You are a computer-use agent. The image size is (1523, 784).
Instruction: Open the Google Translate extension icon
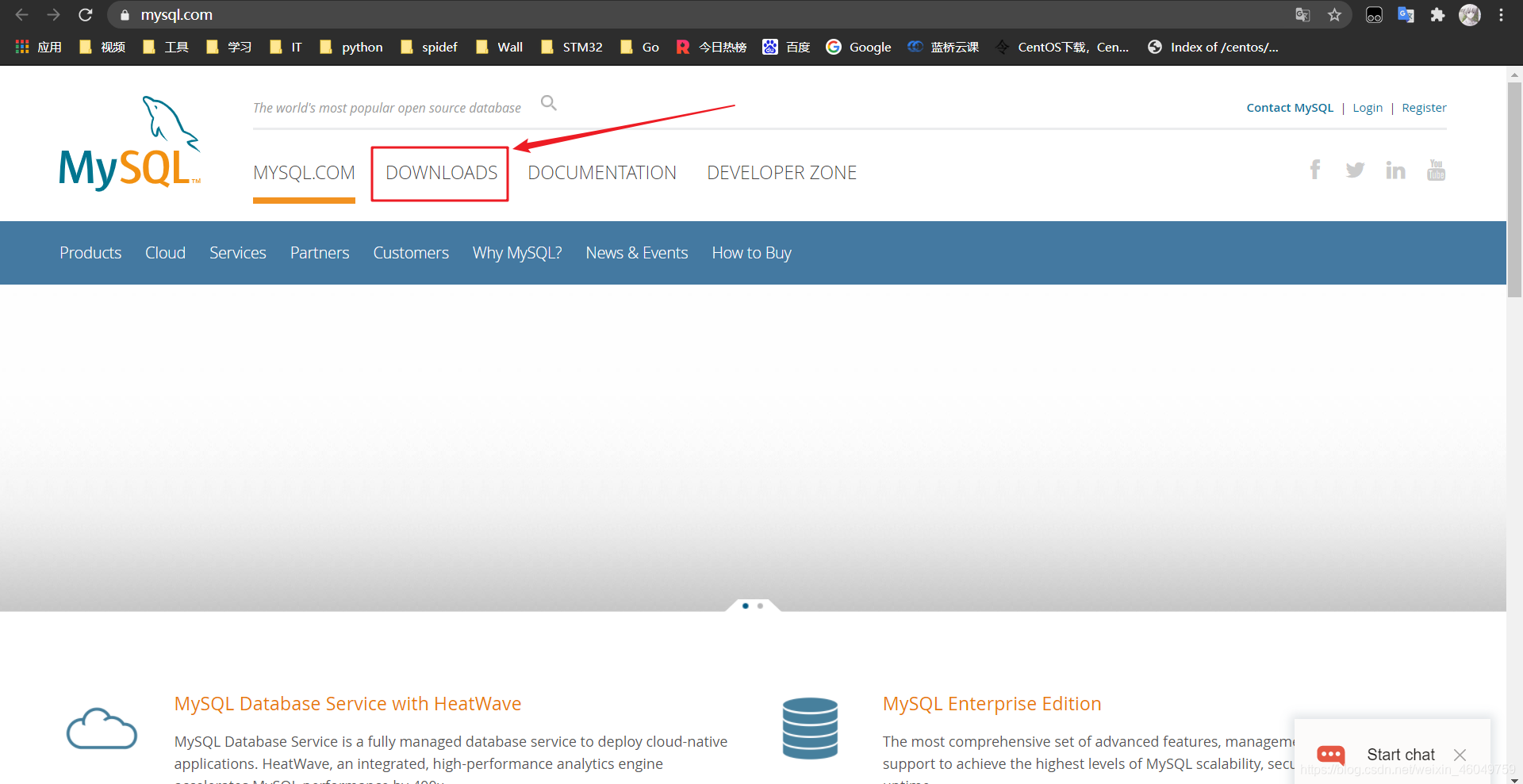coord(1406,14)
